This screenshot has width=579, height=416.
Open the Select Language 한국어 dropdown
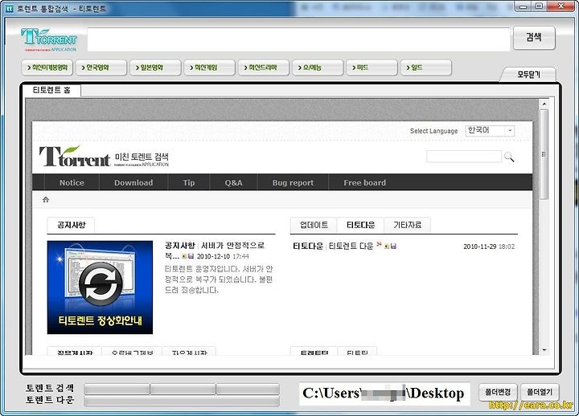[x=490, y=131]
